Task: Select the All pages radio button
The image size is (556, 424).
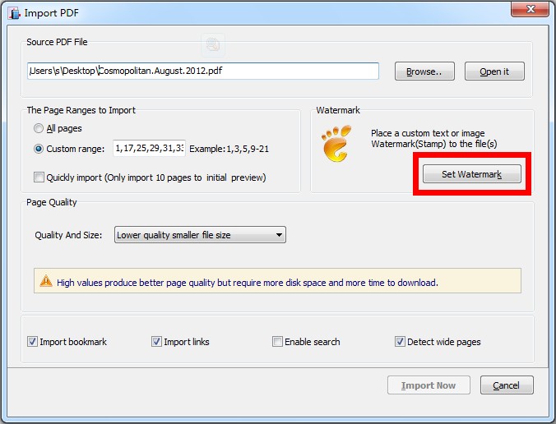Action: click(39, 128)
